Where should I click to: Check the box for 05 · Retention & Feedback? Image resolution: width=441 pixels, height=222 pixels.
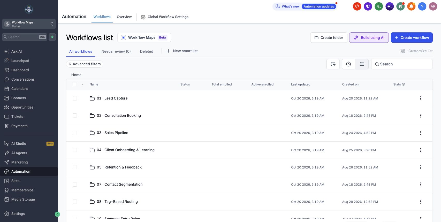(x=75, y=167)
